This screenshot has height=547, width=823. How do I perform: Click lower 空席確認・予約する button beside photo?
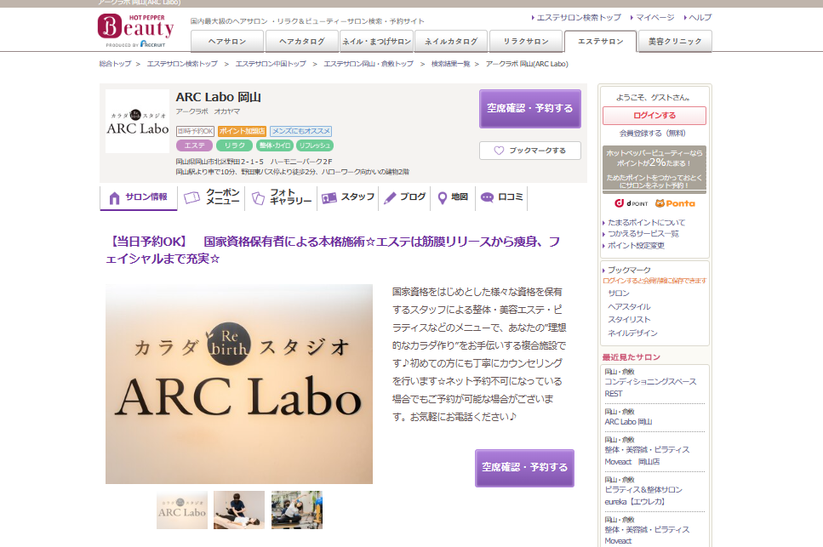pos(524,468)
